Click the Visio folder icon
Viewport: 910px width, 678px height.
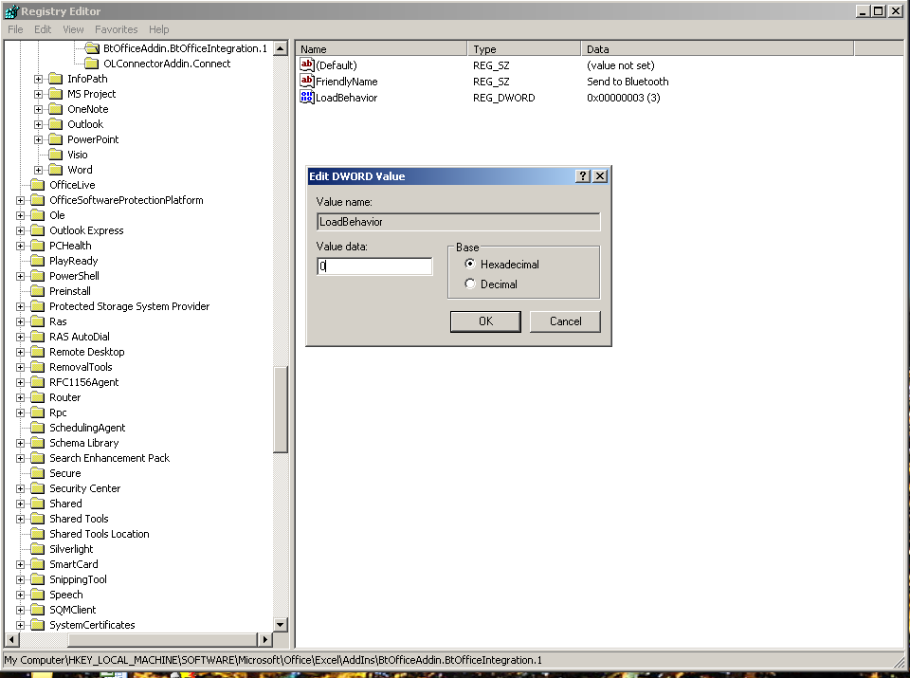click(56, 155)
